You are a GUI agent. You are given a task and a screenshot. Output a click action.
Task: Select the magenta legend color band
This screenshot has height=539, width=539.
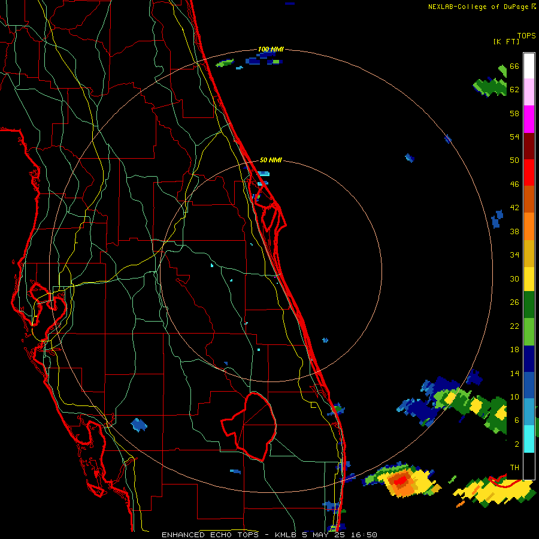[x=529, y=119]
